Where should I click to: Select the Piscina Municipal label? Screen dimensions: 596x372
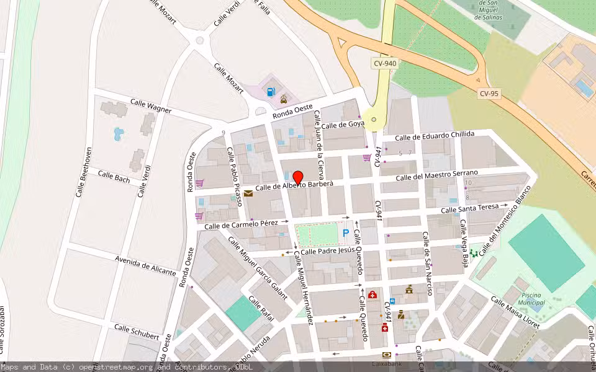tap(531, 299)
